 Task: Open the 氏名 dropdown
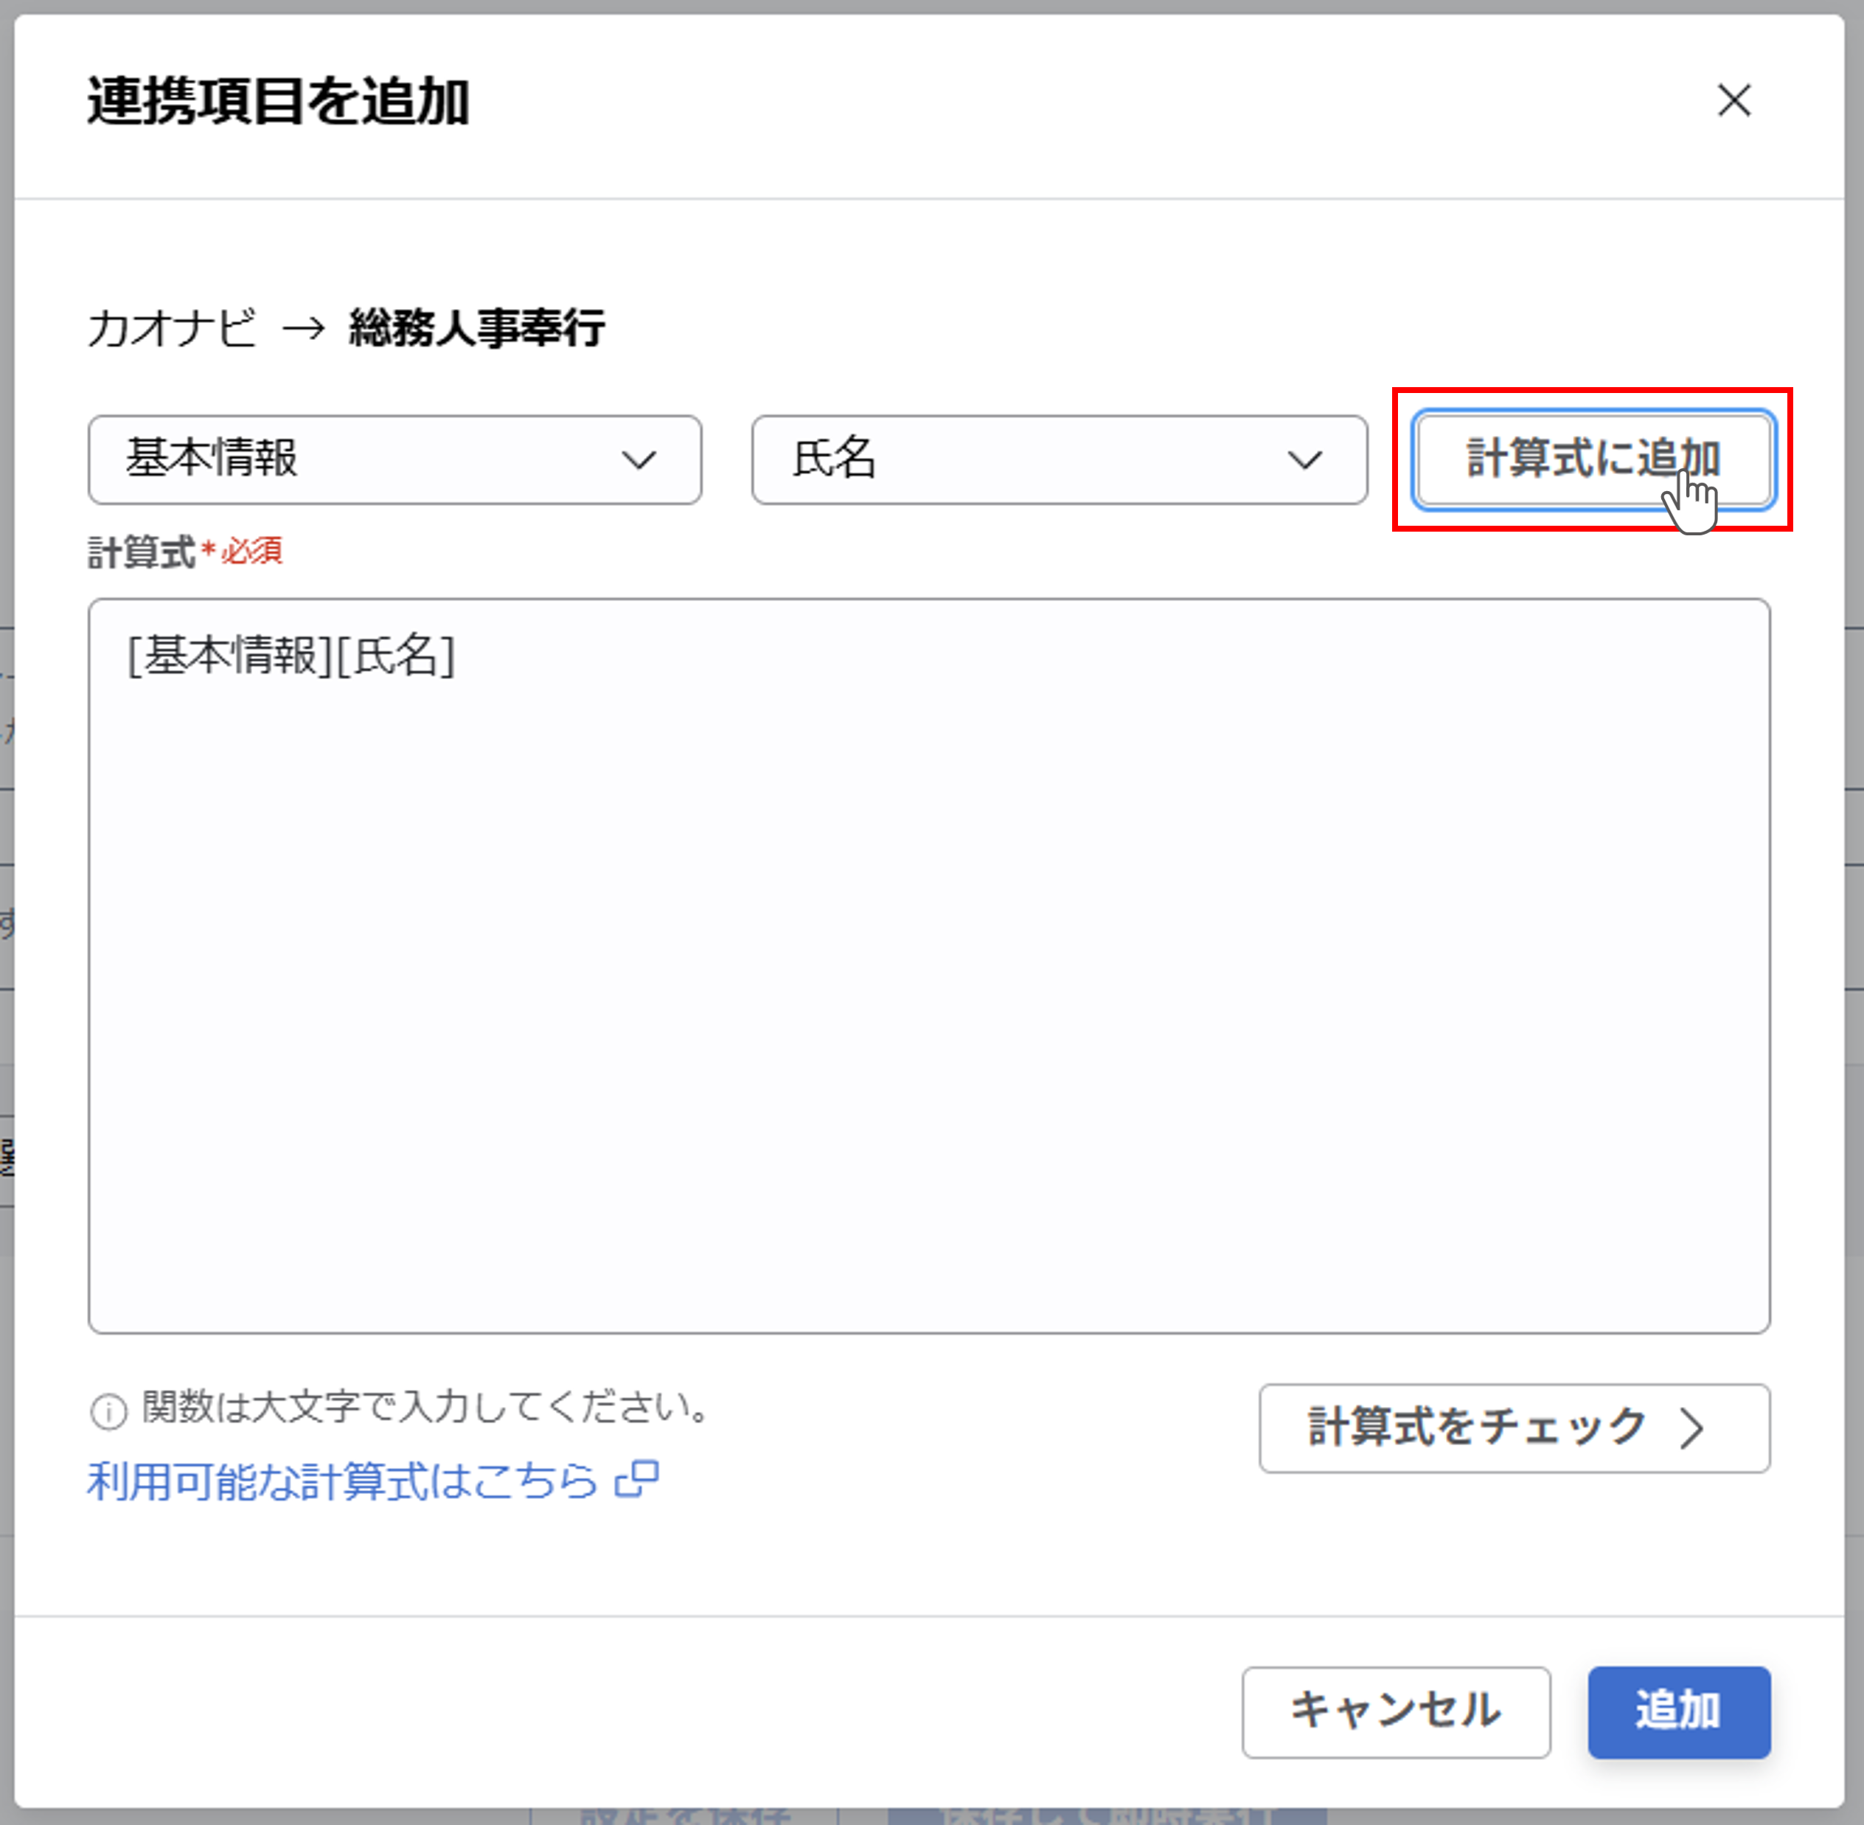(x=1059, y=460)
